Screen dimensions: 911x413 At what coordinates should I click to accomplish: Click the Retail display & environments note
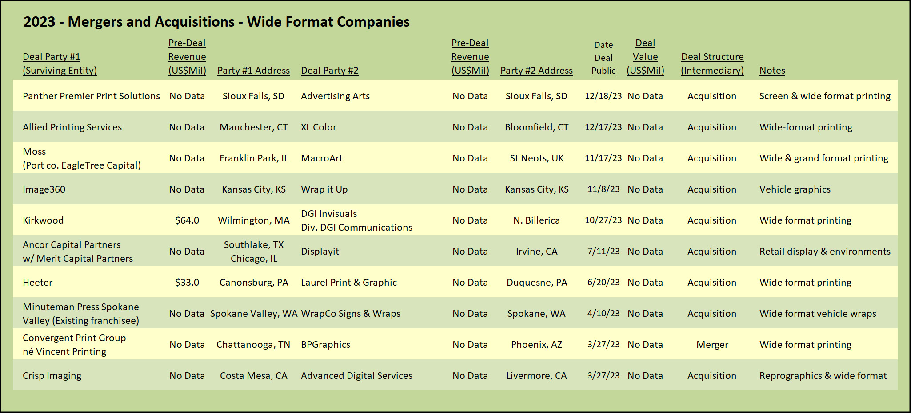825,252
